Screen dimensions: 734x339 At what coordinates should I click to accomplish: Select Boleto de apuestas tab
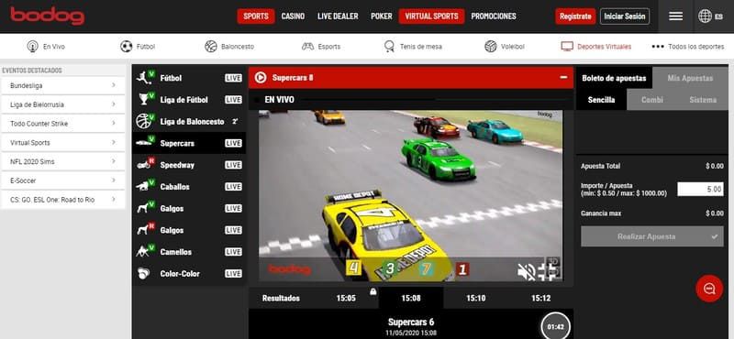[x=614, y=78]
